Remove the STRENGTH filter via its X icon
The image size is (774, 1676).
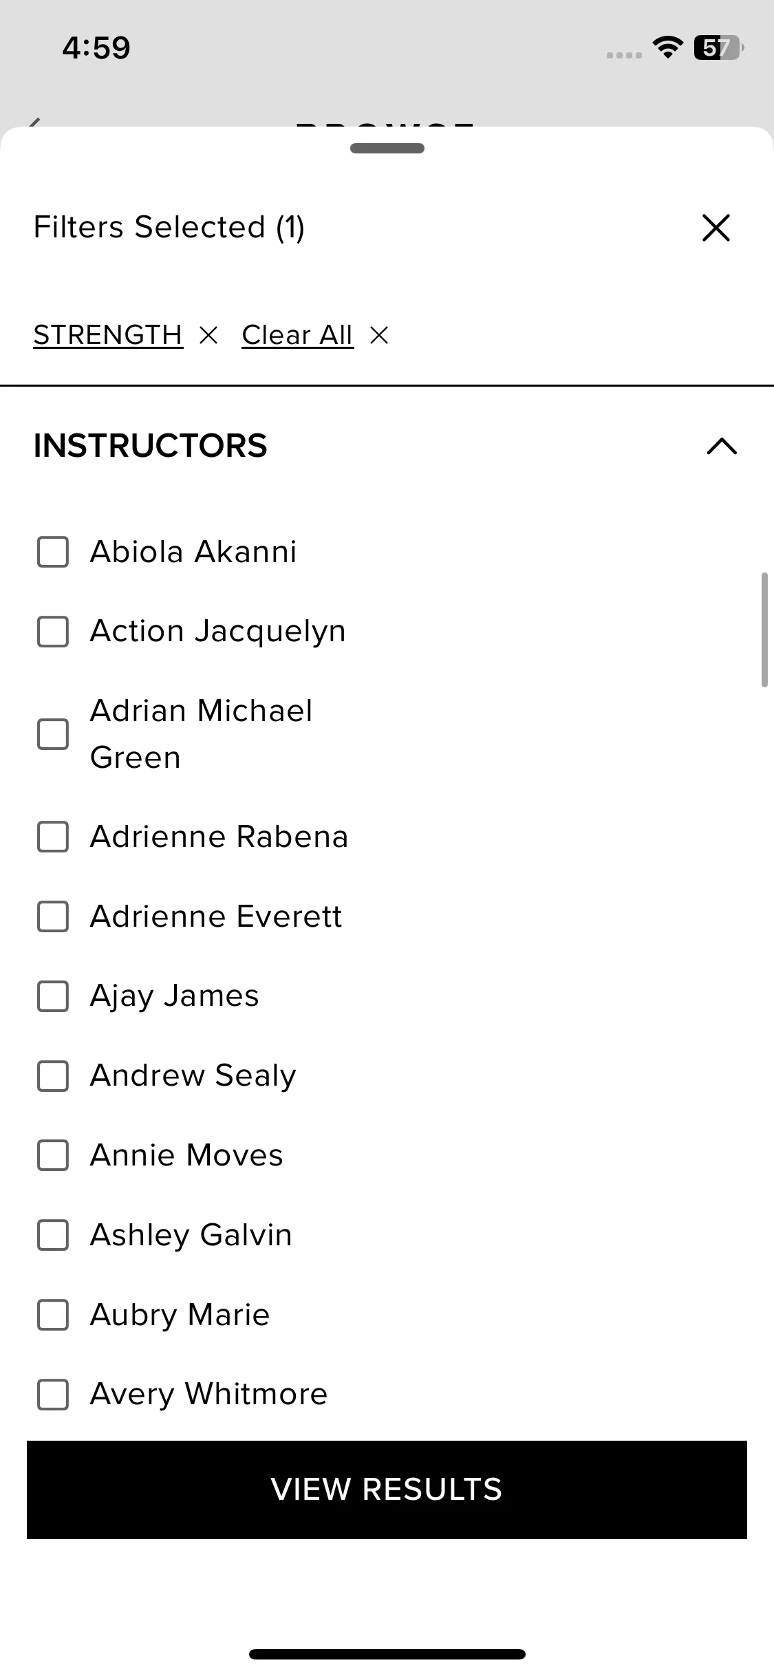[208, 335]
